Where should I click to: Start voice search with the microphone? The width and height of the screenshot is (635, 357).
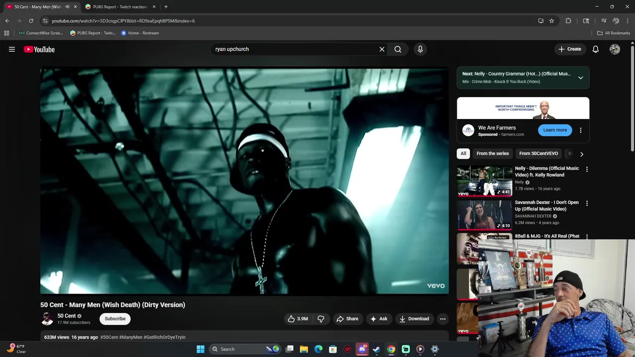point(420,49)
